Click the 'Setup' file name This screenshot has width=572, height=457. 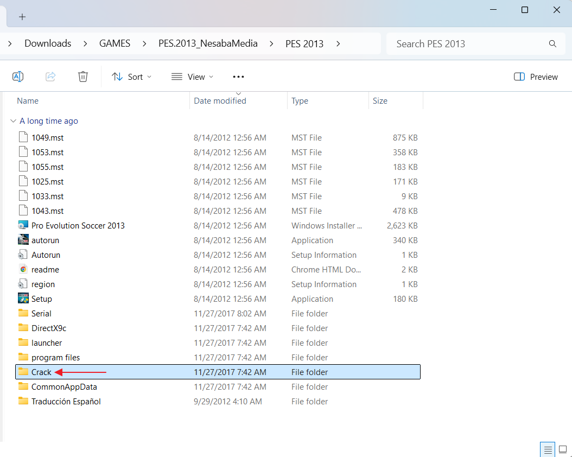pyautogui.click(x=42, y=299)
